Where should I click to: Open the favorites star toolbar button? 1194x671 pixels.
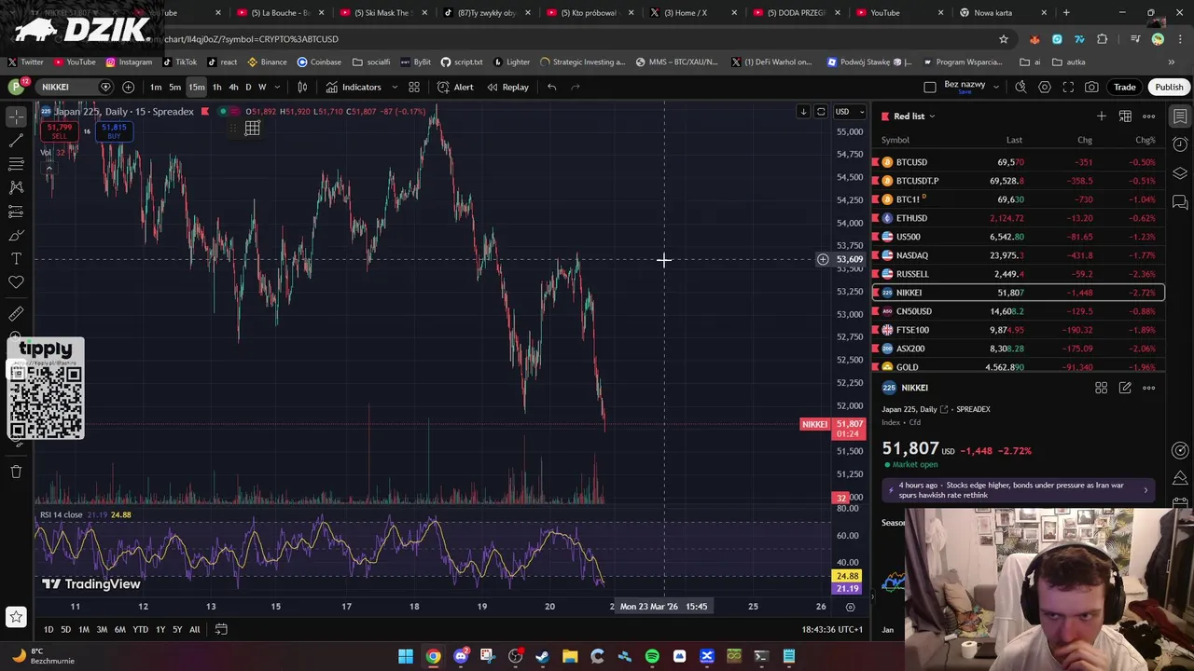pos(16,616)
